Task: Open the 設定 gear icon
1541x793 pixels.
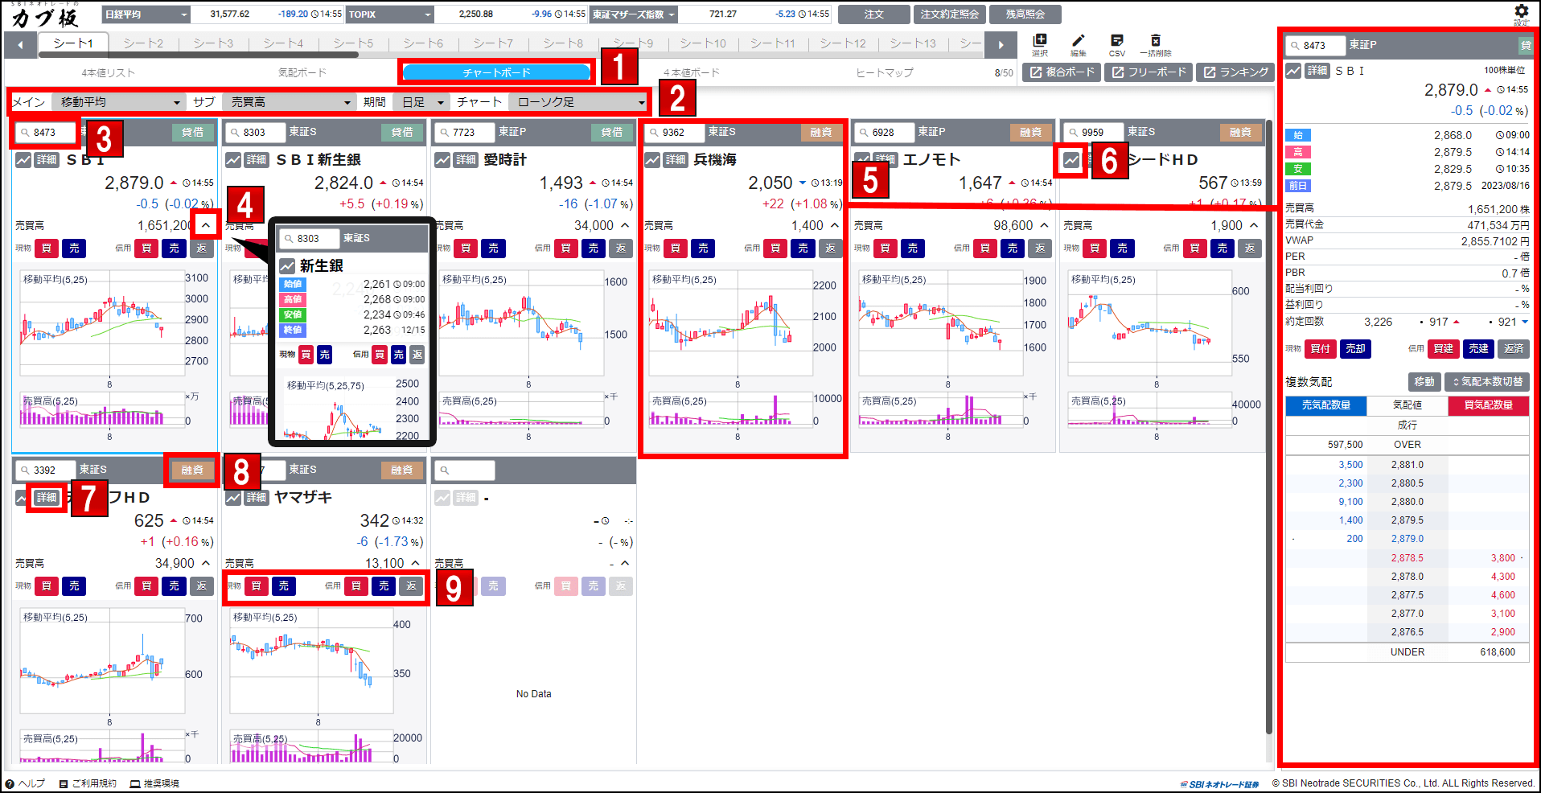Action: coord(1521,12)
